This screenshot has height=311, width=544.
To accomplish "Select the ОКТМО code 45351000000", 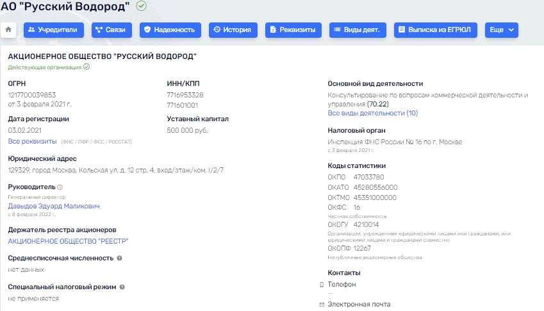I will (x=375, y=198).
